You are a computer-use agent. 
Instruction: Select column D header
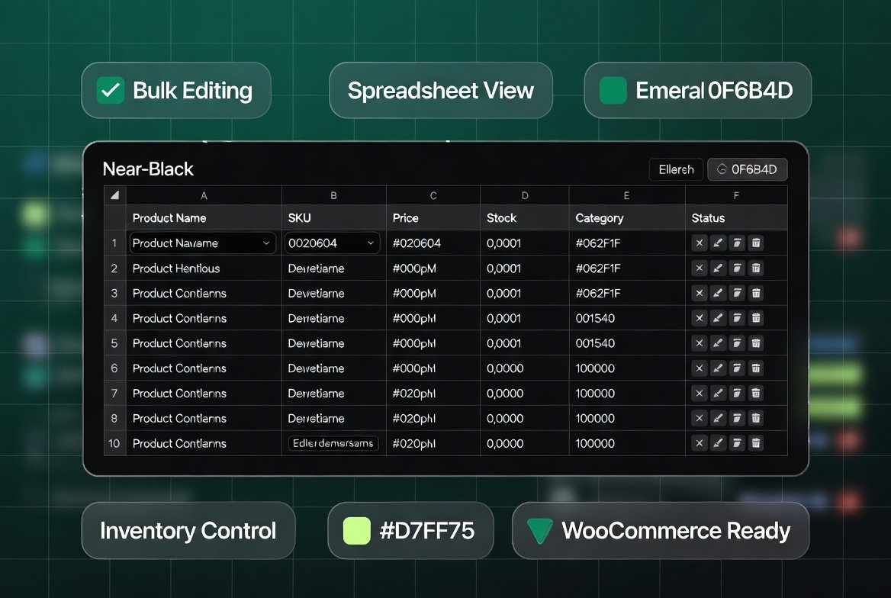[525, 195]
